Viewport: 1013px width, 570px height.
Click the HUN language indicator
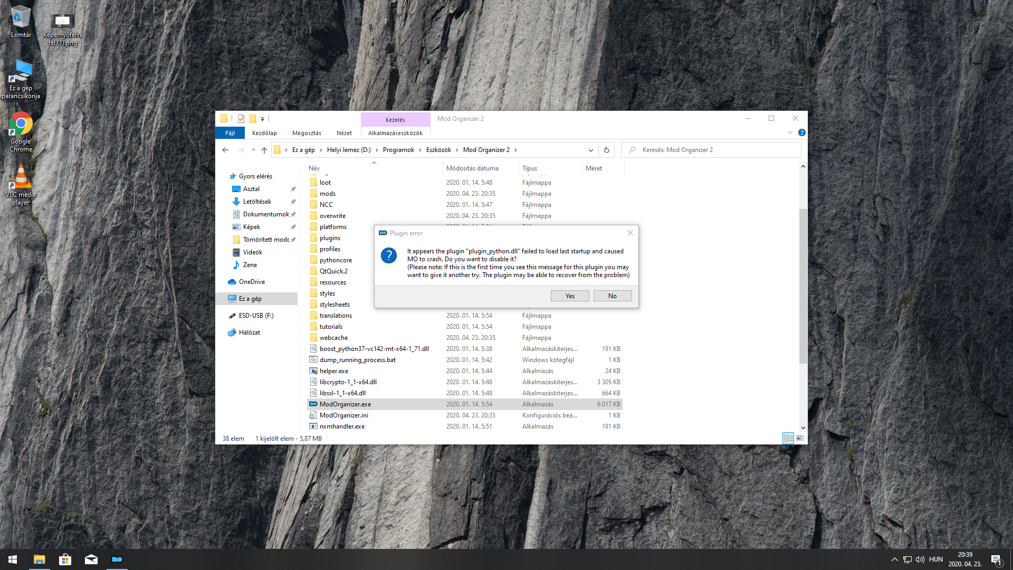tap(936, 559)
